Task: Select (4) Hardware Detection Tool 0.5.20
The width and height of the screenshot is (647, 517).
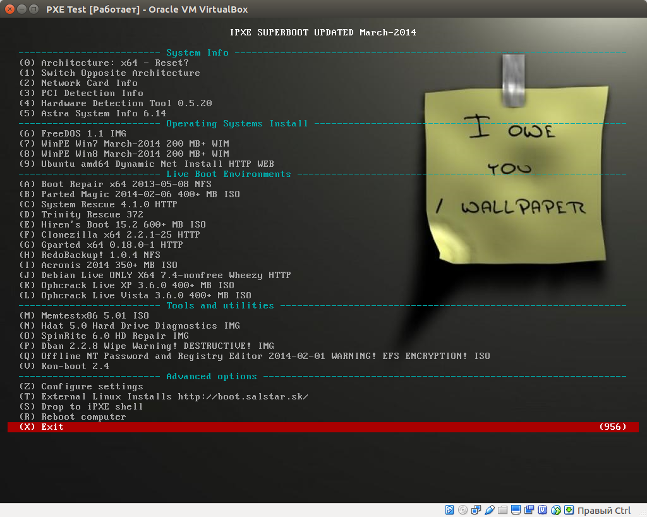Action: point(116,103)
